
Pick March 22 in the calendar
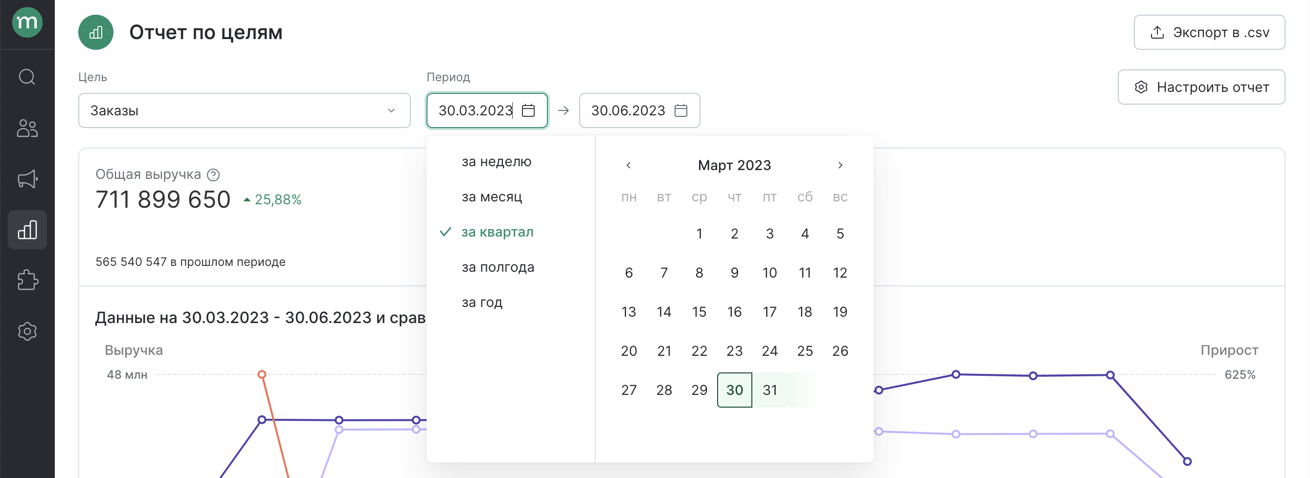click(699, 351)
